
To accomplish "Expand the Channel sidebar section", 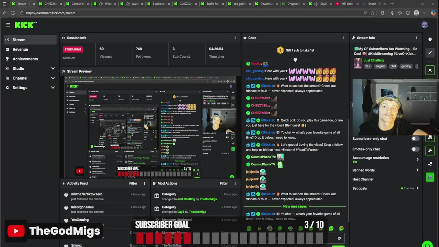I will [x=53, y=78].
